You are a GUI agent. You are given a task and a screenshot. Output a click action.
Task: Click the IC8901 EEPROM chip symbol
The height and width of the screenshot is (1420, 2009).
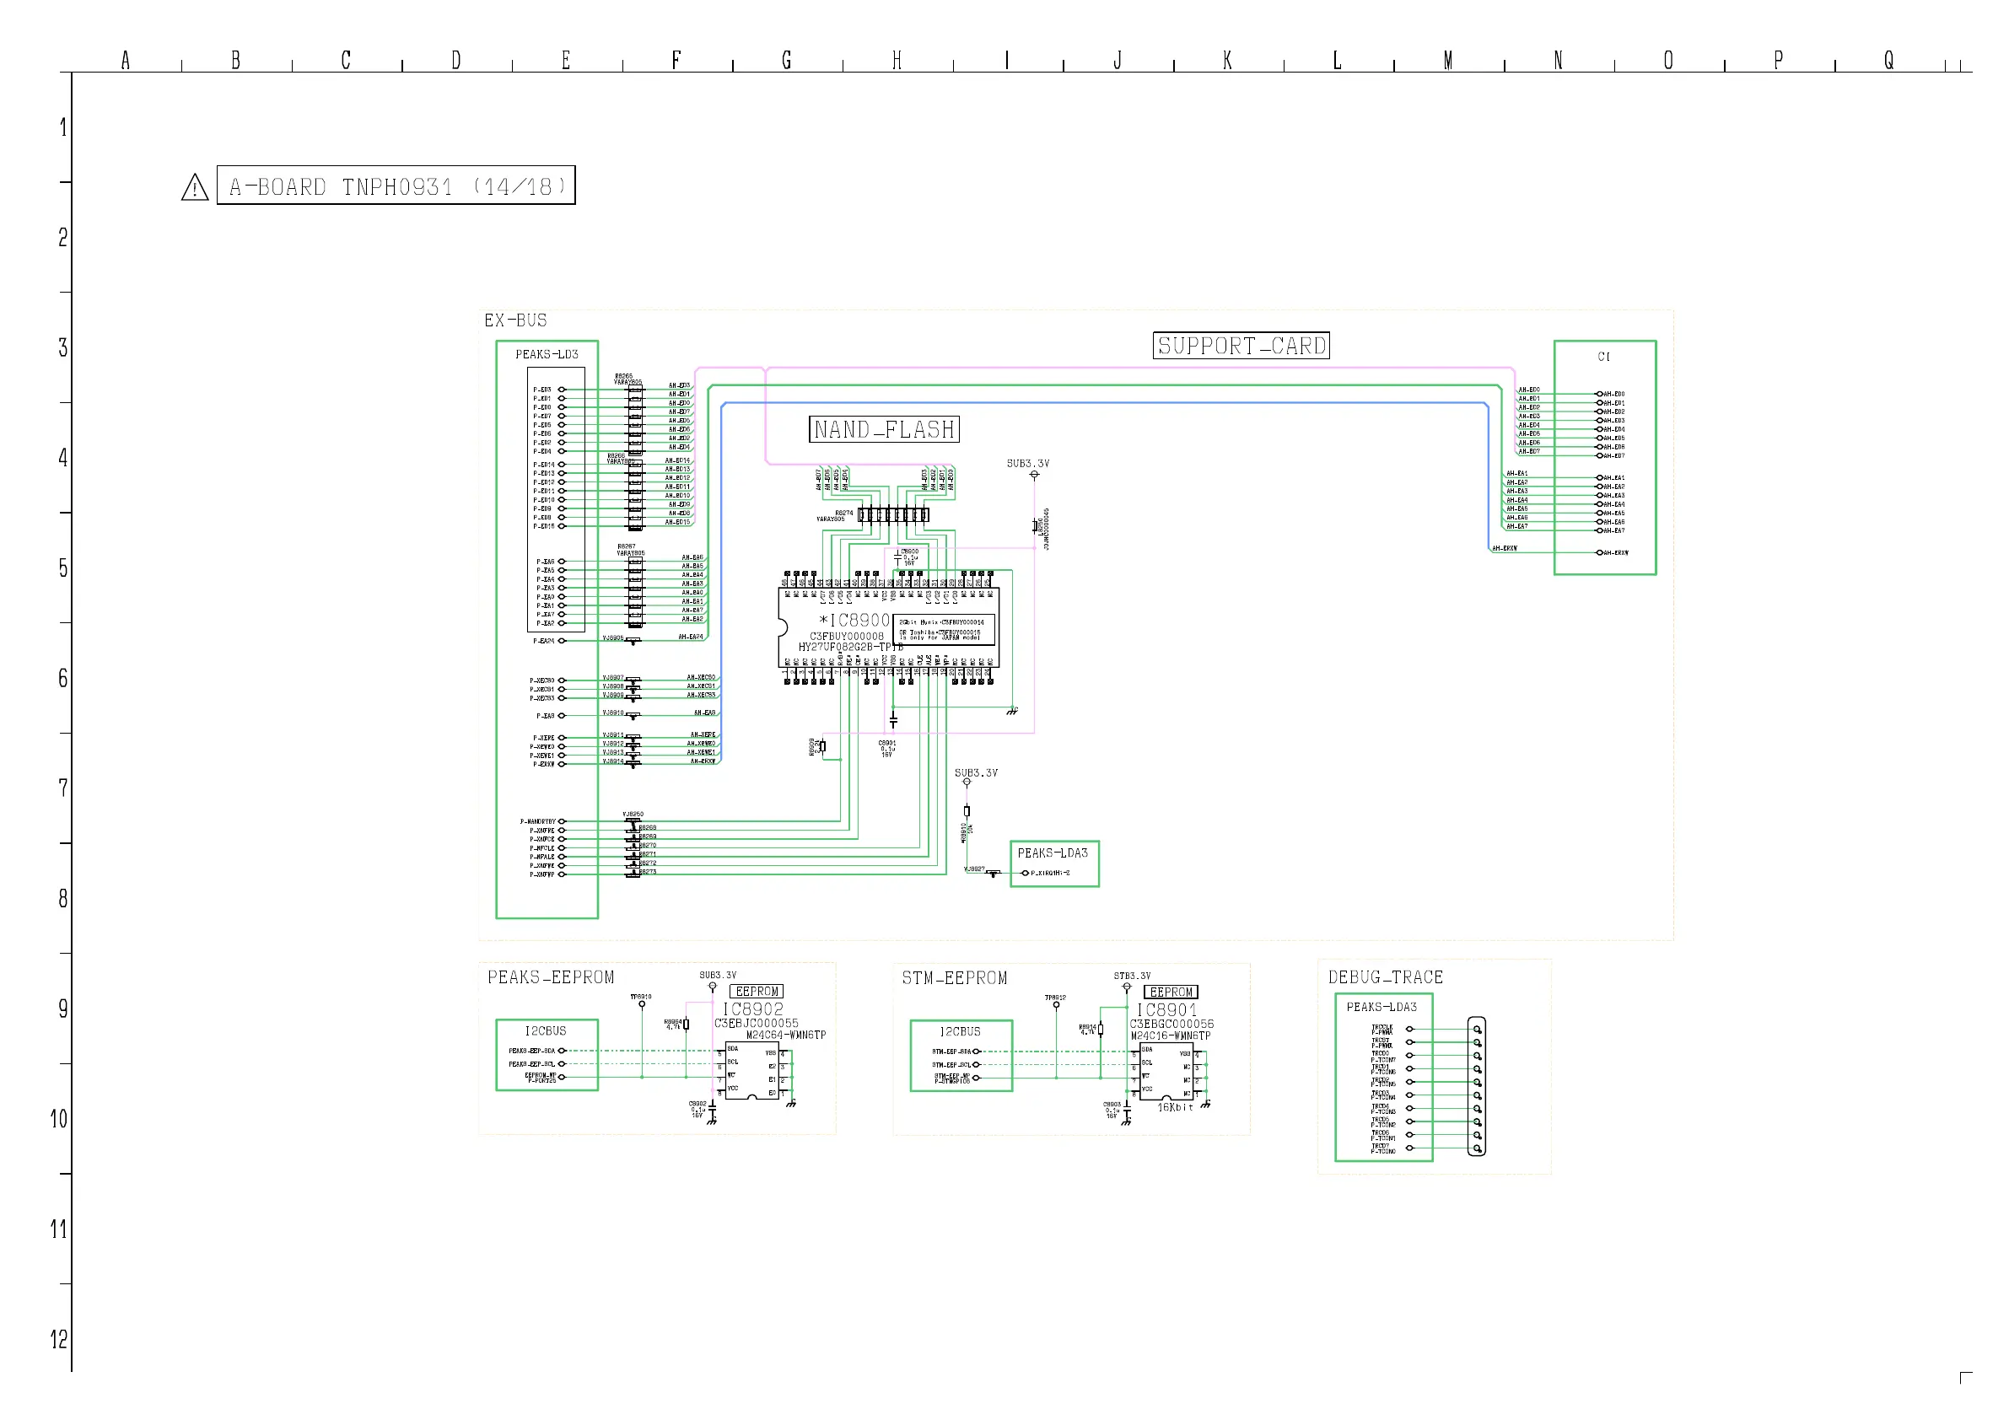pos(1166,1071)
